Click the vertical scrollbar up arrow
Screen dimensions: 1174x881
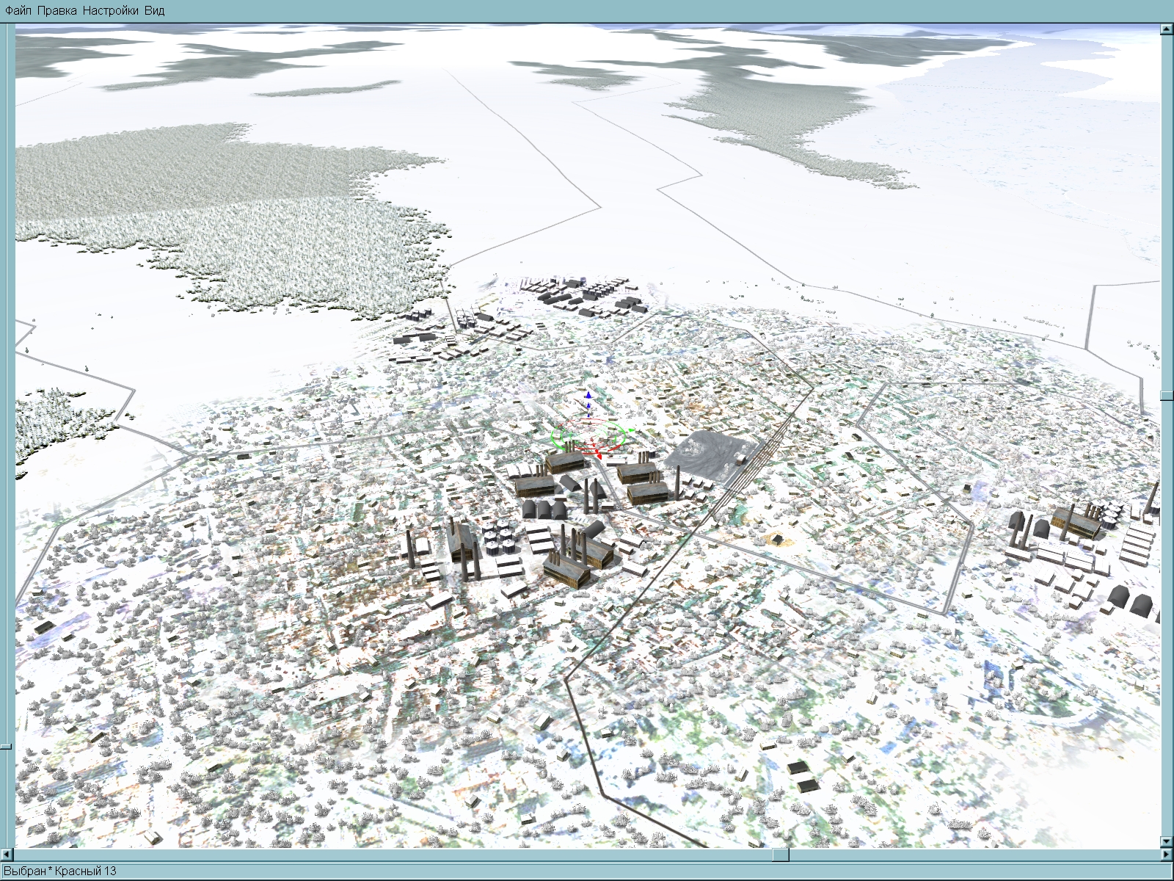[1166, 29]
